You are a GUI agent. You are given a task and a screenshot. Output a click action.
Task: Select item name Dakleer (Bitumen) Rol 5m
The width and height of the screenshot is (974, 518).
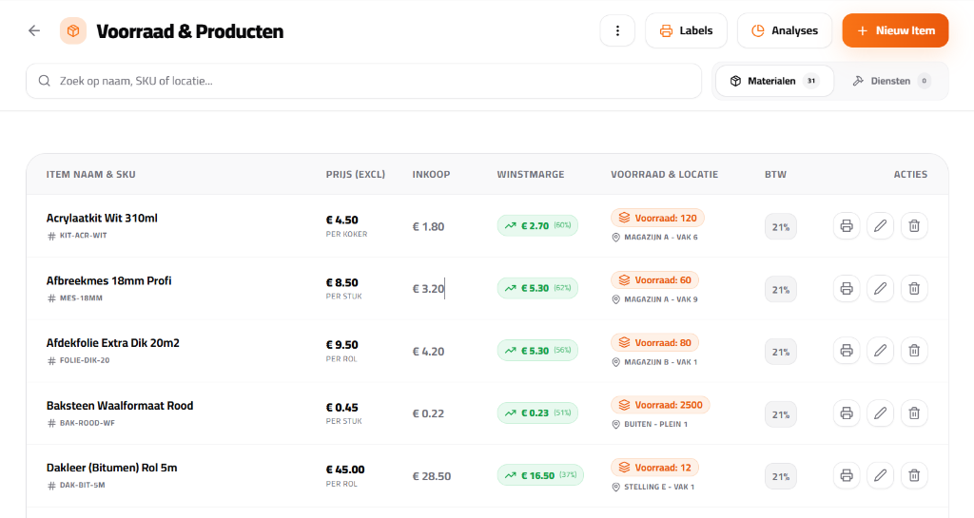(x=112, y=468)
